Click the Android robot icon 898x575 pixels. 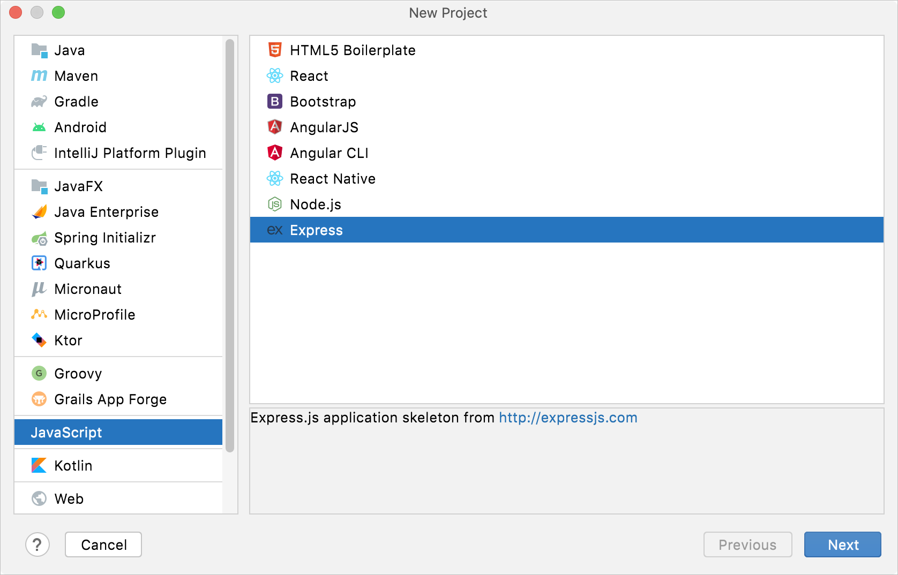[x=39, y=127]
